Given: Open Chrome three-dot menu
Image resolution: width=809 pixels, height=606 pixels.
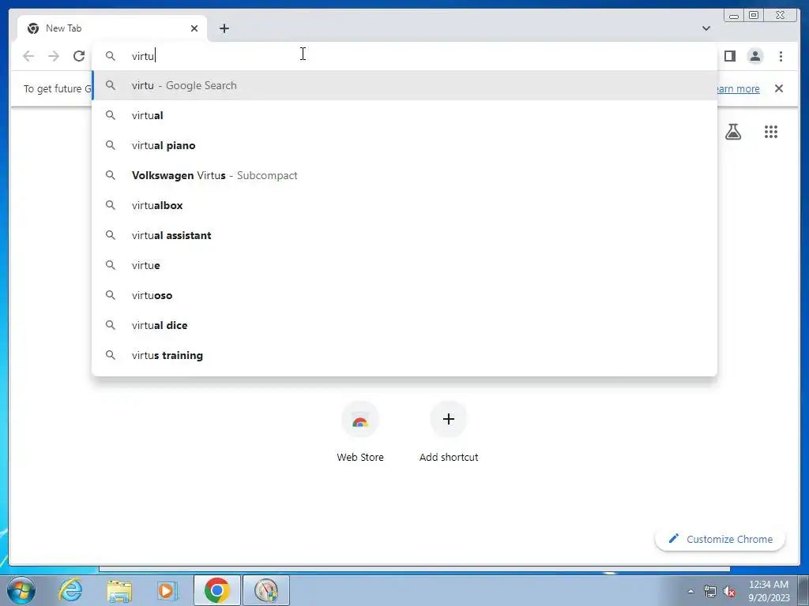Looking at the screenshot, I should coord(781,56).
